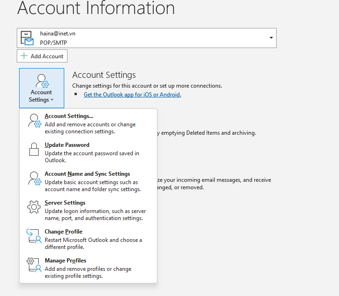
Task: Select Change Profile menu option
Action: coord(63,232)
